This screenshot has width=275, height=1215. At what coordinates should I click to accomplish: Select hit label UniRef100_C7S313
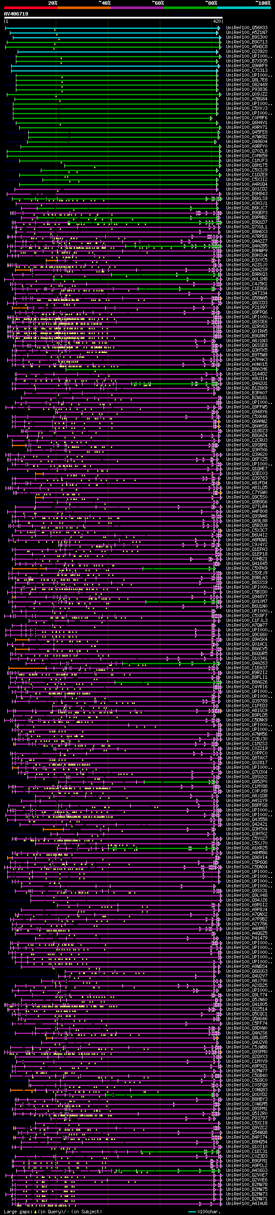pyautogui.click(x=247, y=70)
